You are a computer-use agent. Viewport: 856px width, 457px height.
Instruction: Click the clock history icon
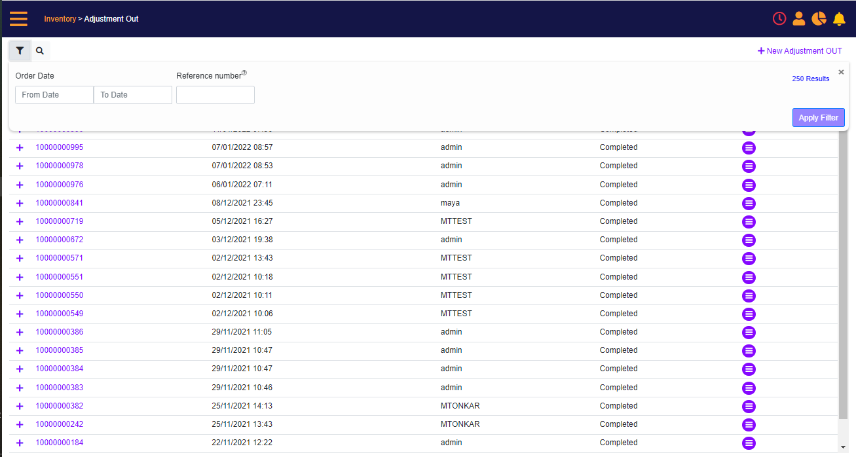tap(779, 18)
